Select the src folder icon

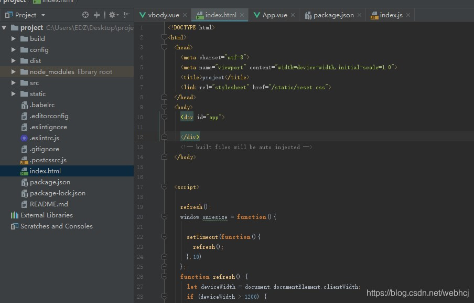coord(24,83)
